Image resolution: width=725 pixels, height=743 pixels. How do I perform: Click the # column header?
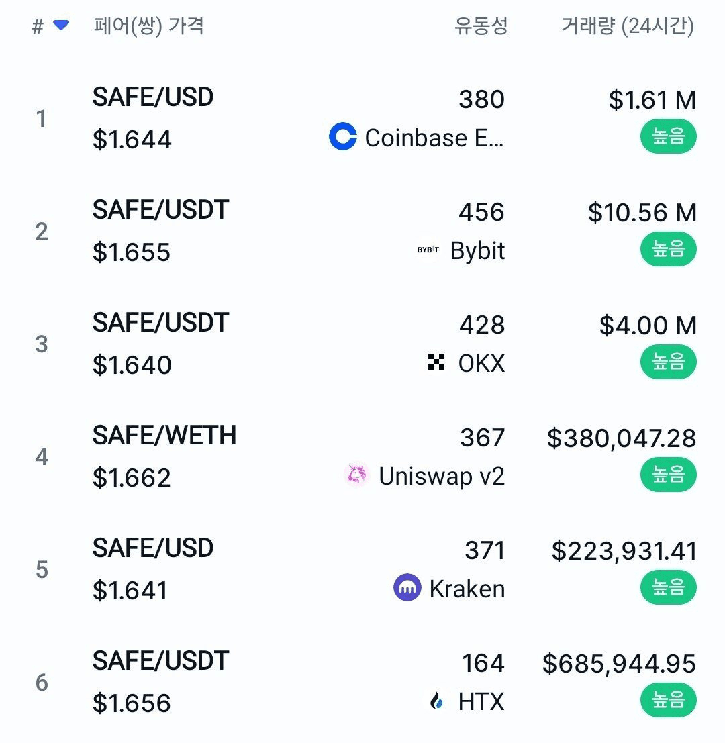[x=38, y=26]
